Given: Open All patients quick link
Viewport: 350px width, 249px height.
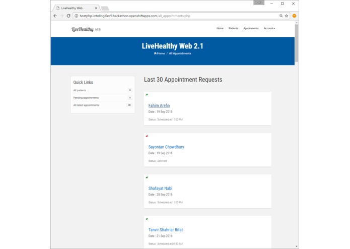Looking at the screenshot, I should pos(80,90).
